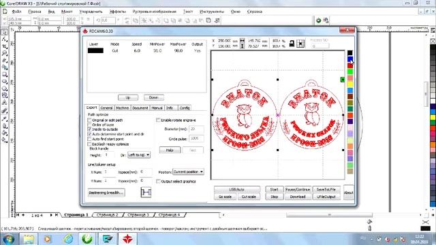Click the Cut scale button
Image resolution: width=436 pixels, height=245 pixels.
pyautogui.click(x=249, y=197)
